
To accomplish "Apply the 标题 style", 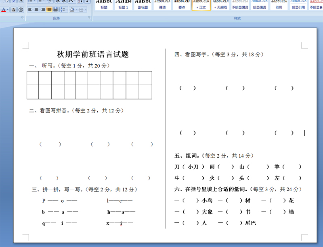I will click(104, 5).
